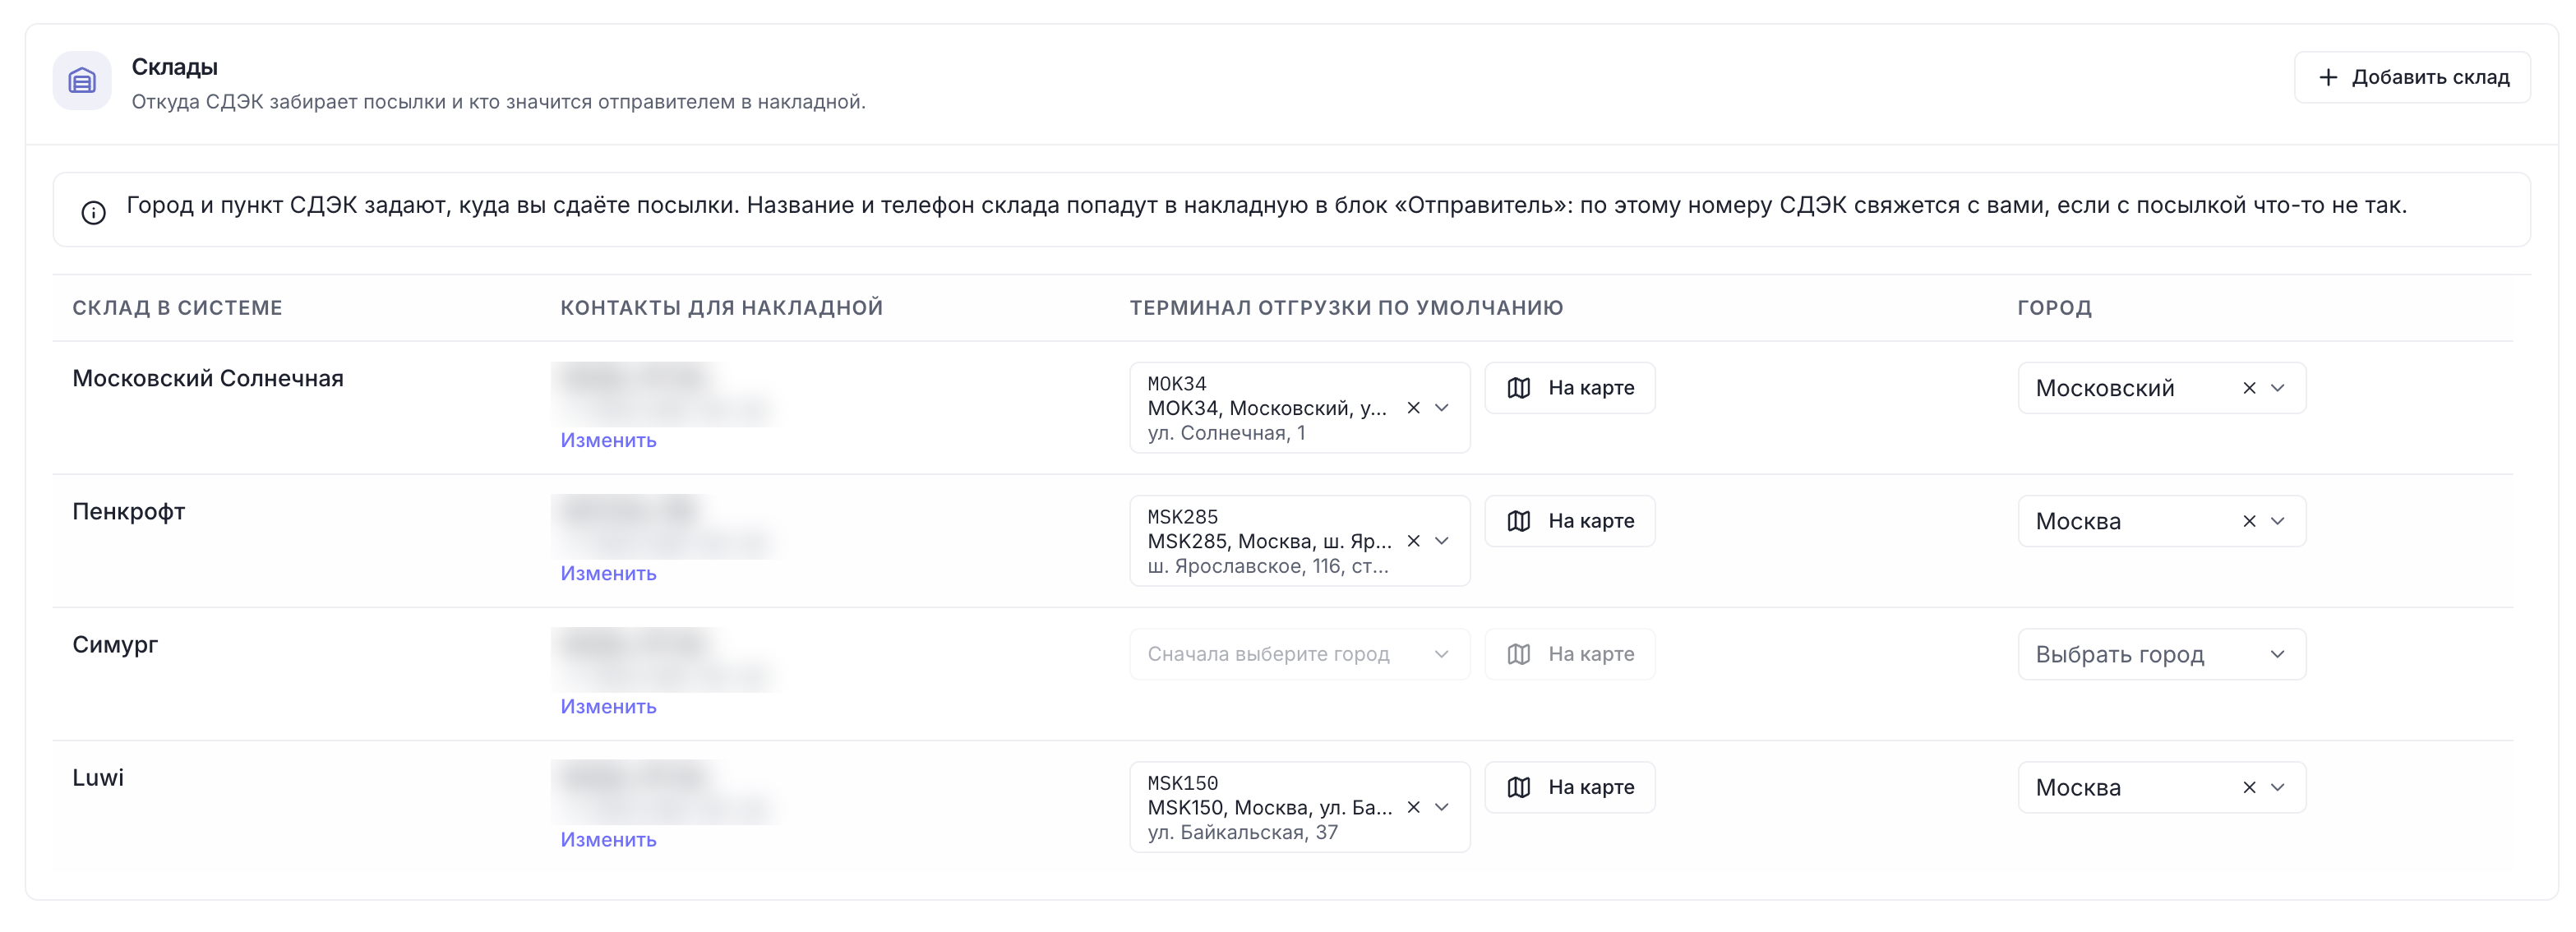Edit contacts for Московский Солнечная warehouse
This screenshot has height=932, width=2576.
pos(608,440)
